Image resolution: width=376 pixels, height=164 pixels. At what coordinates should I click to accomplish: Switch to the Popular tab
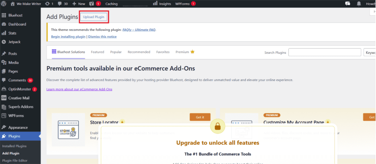[116, 52]
